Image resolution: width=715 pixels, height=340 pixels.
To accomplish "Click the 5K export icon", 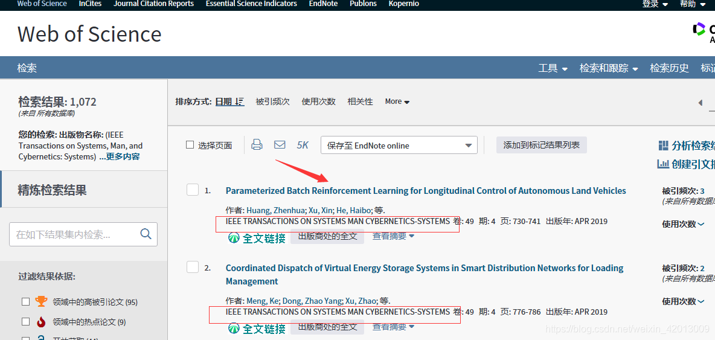I will tap(303, 146).
